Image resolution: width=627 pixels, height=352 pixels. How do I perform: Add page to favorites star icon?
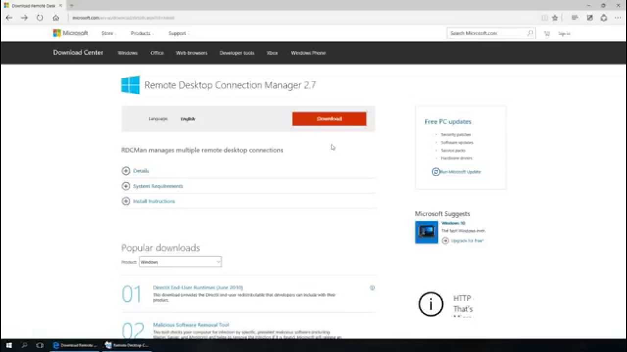pos(555,18)
